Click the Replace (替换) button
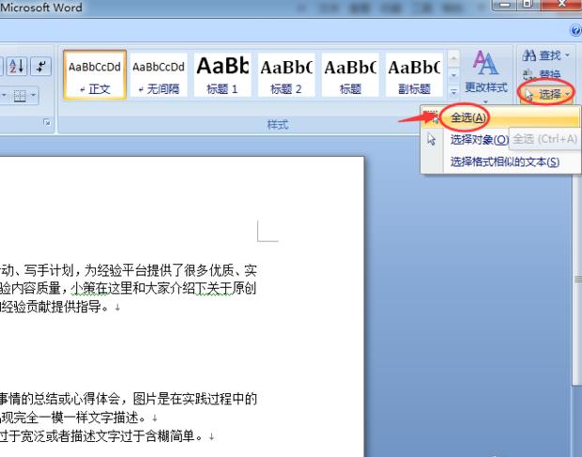 pyautogui.click(x=542, y=75)
